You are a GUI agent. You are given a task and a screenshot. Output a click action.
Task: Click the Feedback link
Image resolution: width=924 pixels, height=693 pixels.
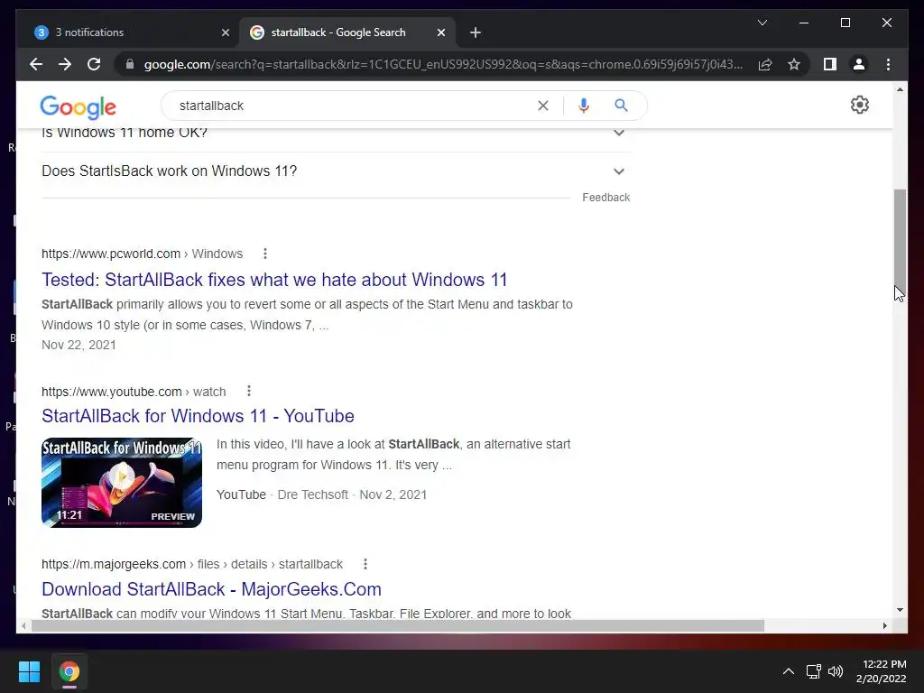pos(605,198)
